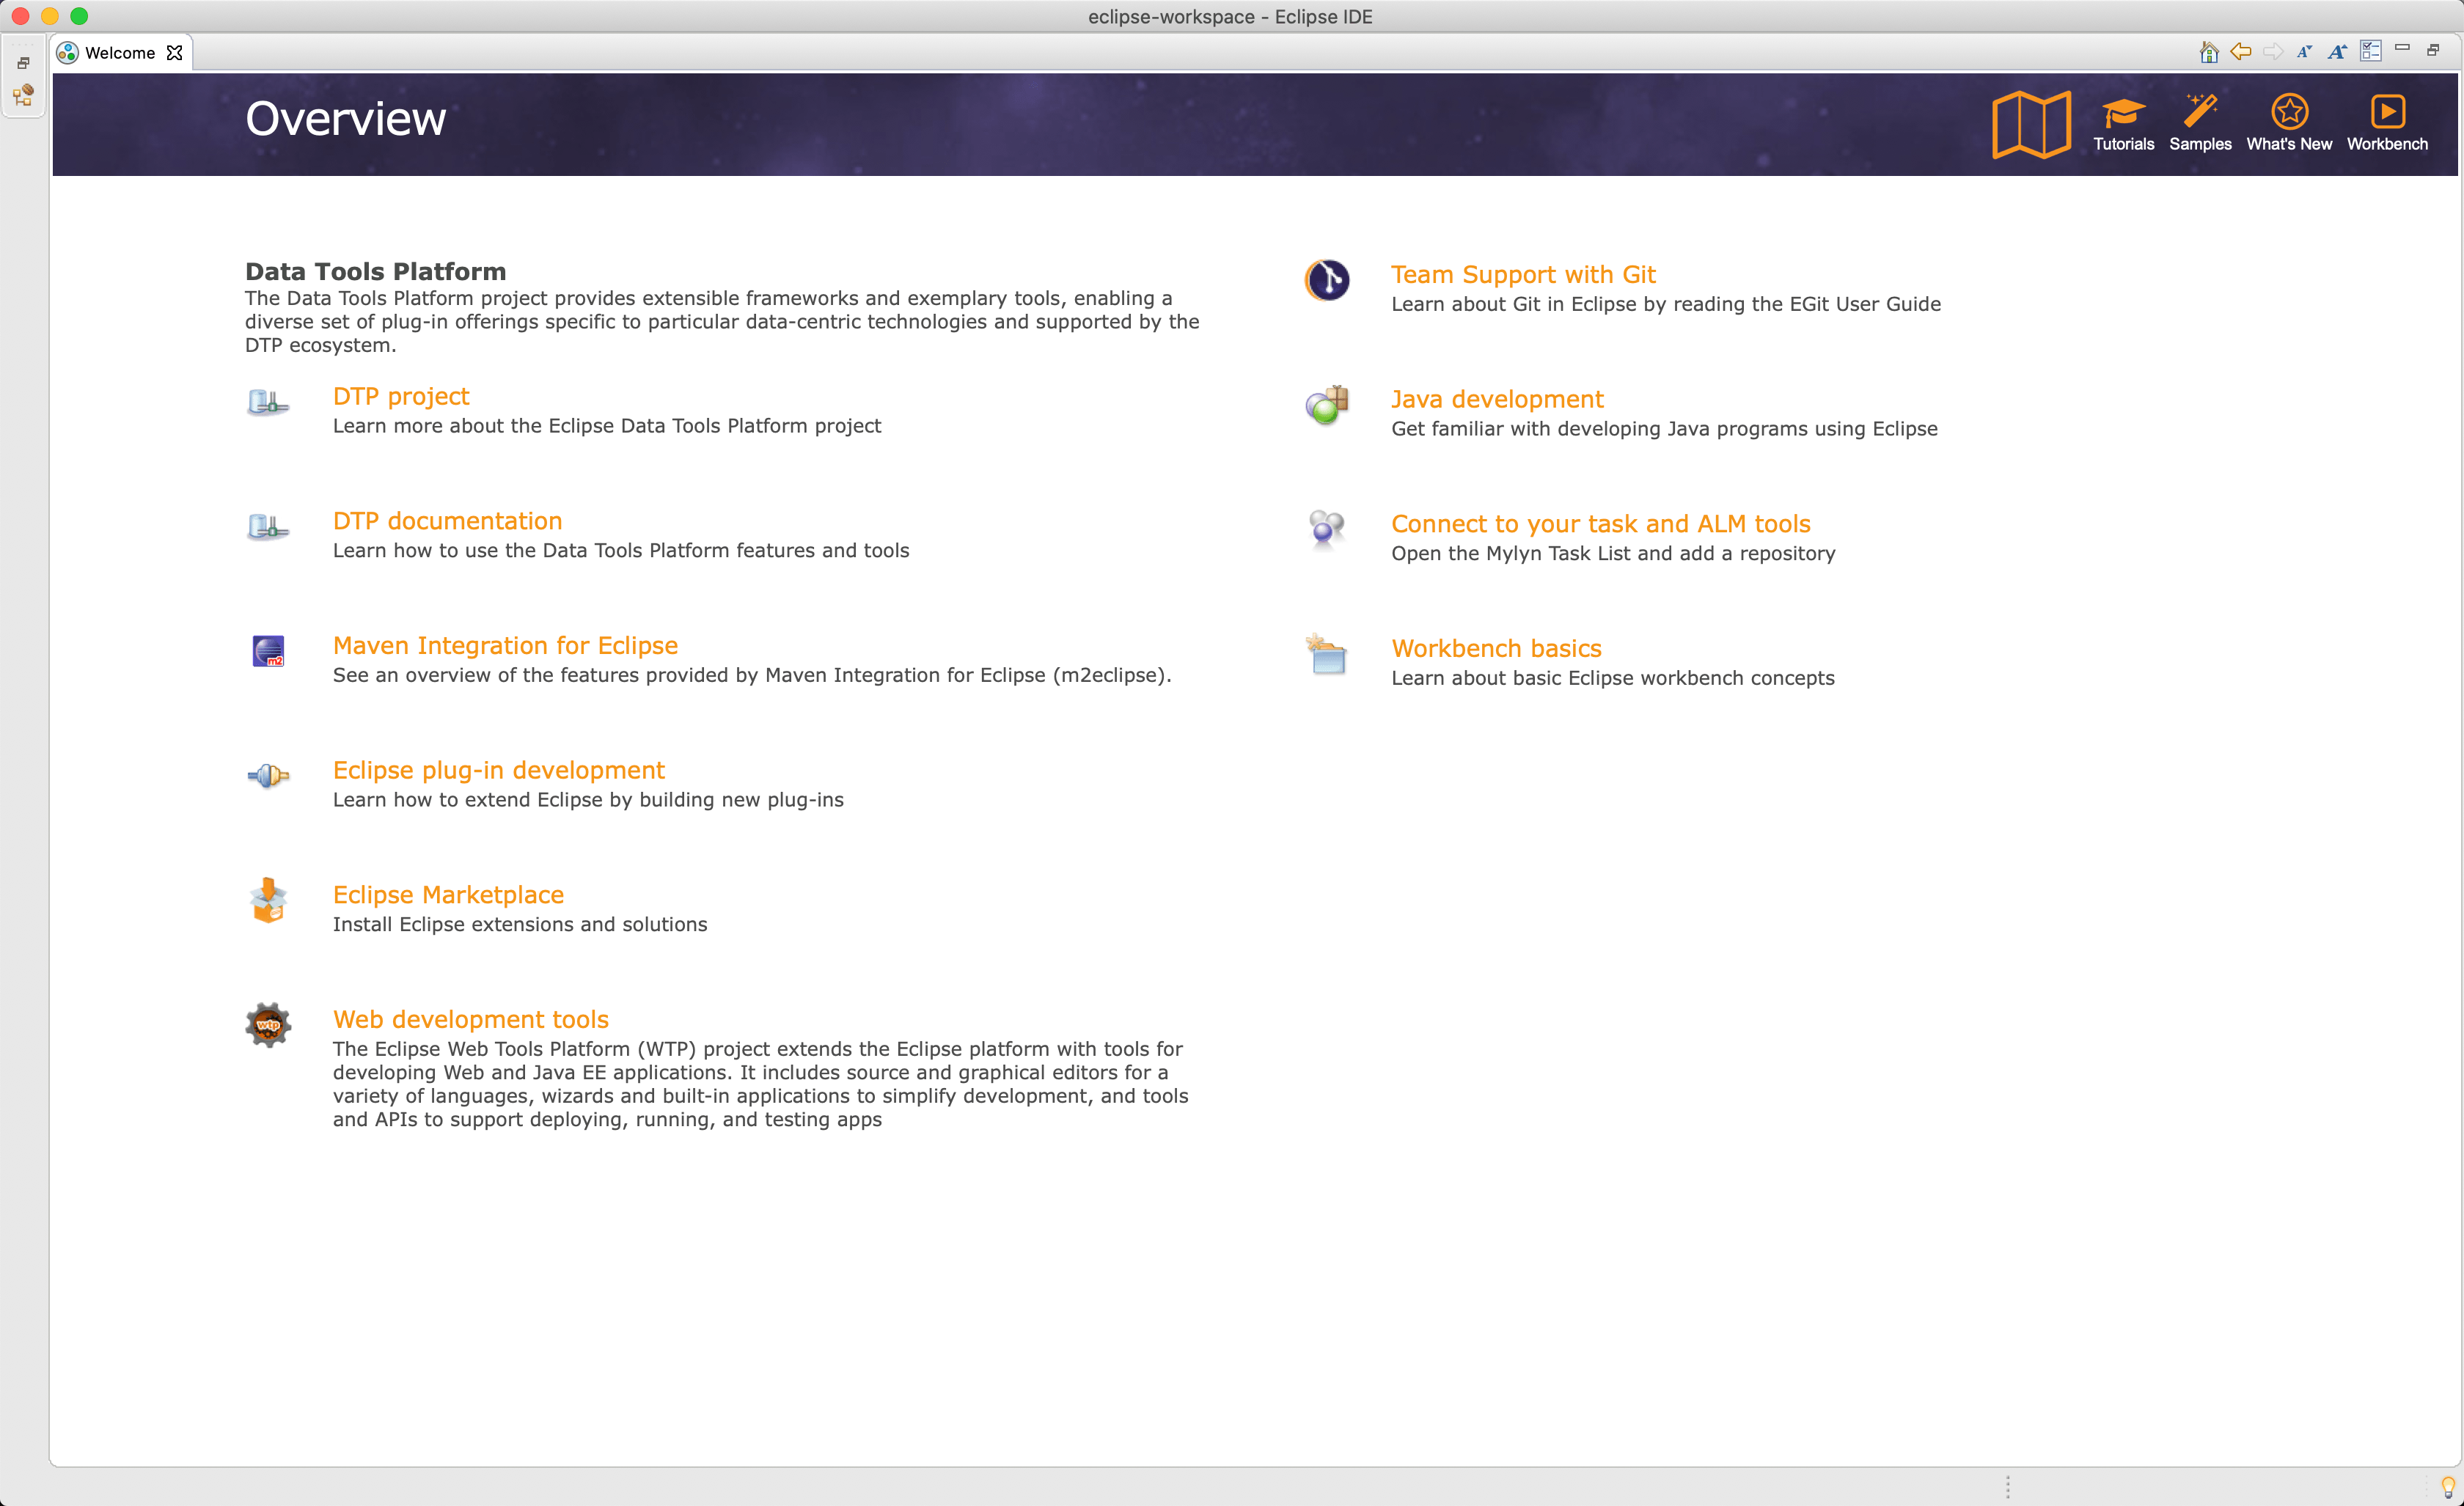Image resolution: width=2464 pixels, height=1506 pixels.
Task: Open the Team Support with Git link
Action: [1523, 275]
